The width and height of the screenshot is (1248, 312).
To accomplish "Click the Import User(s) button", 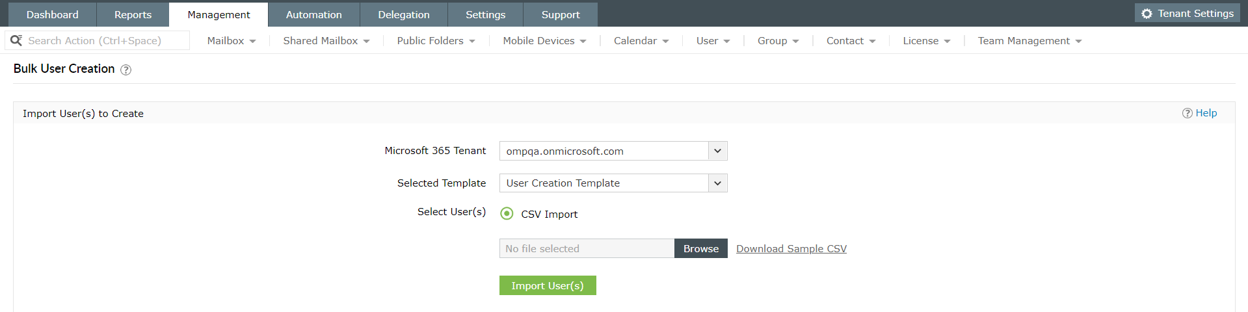I will (x=547, y=285).
